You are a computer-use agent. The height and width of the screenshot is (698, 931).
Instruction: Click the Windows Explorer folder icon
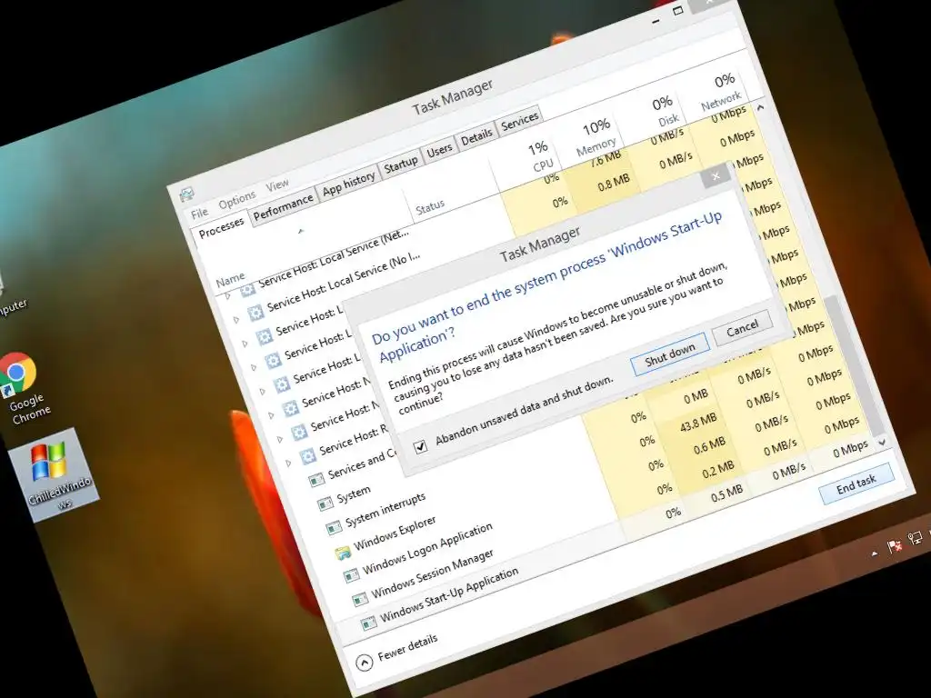tap(343, 554)
